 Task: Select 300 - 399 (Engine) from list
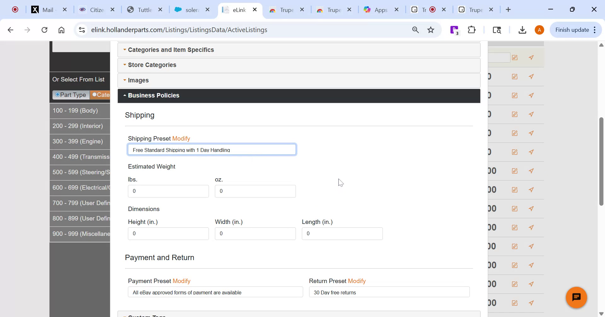(78, 141)
